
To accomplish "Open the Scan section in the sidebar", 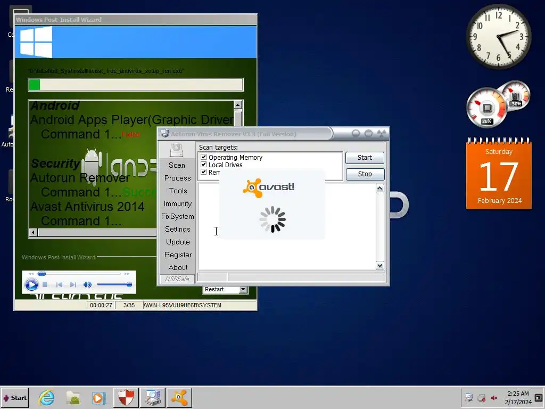I will [177, 165].
